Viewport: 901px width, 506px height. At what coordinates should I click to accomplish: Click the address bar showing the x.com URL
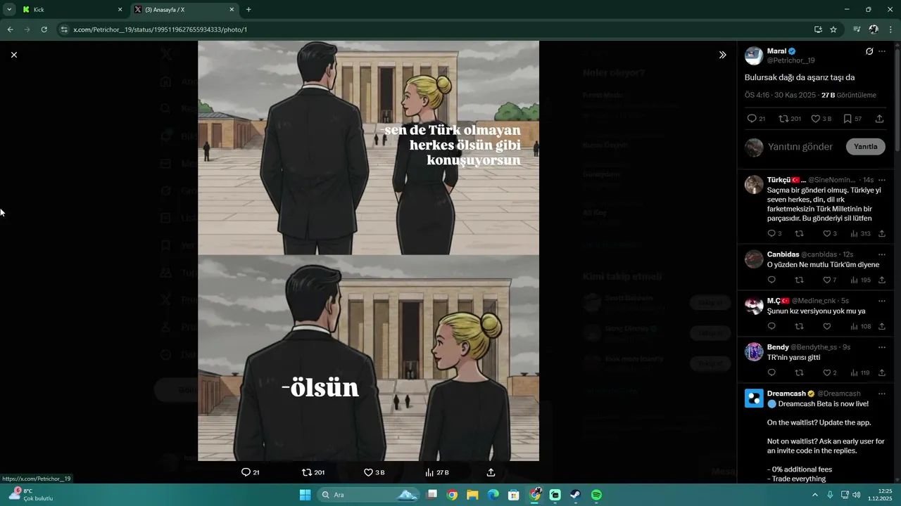pyautogui.click(x=436, y=30)
